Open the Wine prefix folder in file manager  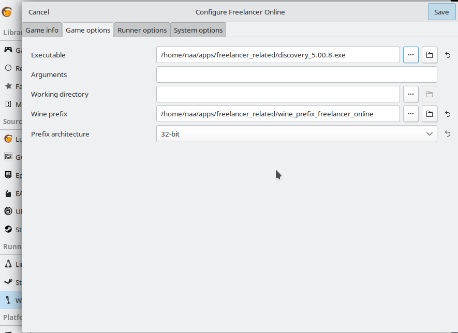(430, 114)
